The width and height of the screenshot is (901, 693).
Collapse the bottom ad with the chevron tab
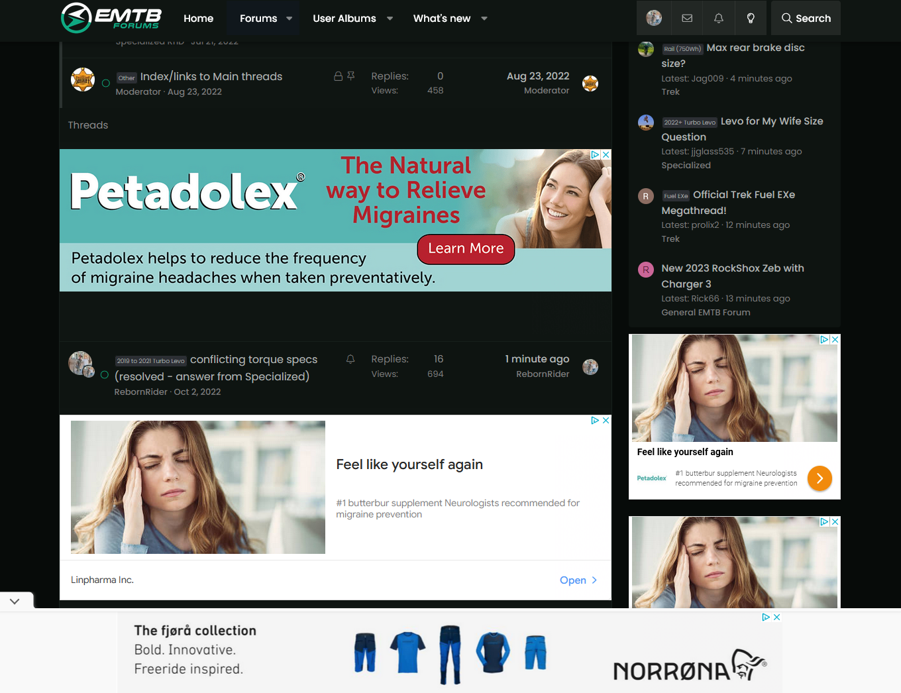[x=15, y=600]
